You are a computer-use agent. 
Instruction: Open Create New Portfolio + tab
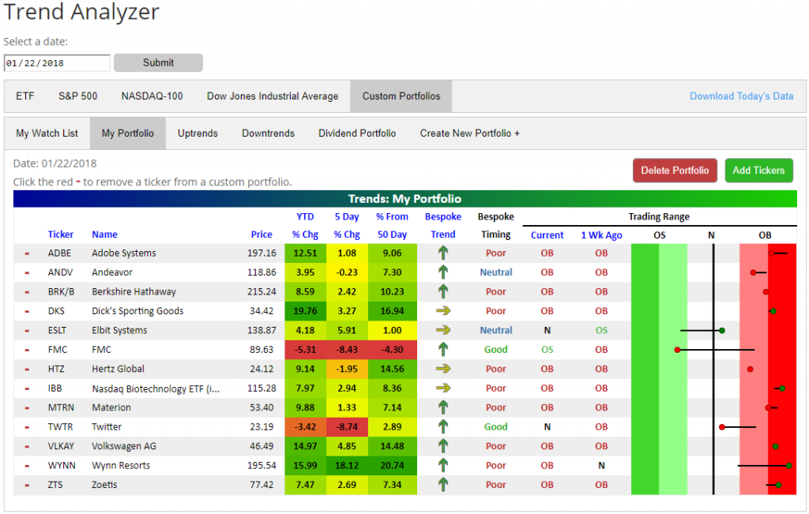[x=469, y=133]
